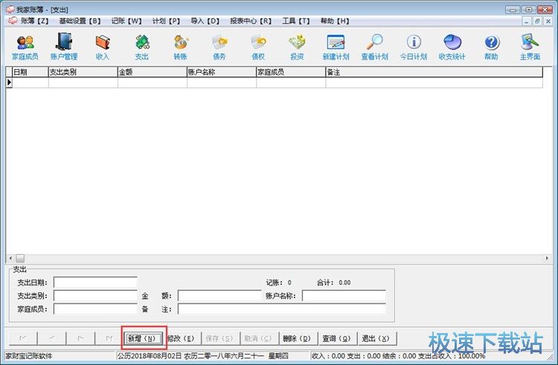Select the 支出 expense toolbar icon
Image resolution: width=558 pixels, height=365 pixels.
click(141, 48)
